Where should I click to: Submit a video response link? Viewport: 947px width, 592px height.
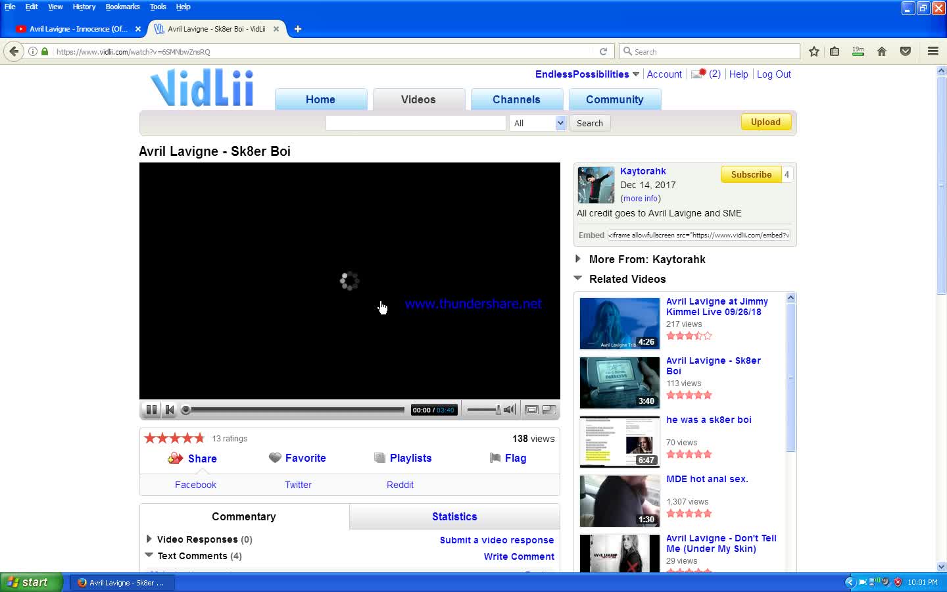[497, 540]
